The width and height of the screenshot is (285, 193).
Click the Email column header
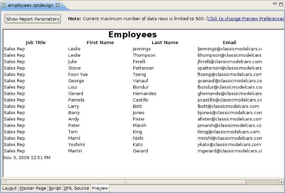[x=230, y=42]
